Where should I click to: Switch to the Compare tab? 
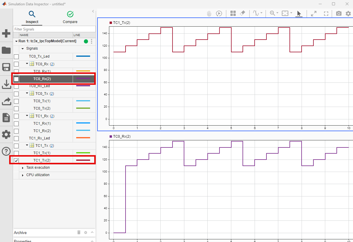tap(70, 17)
